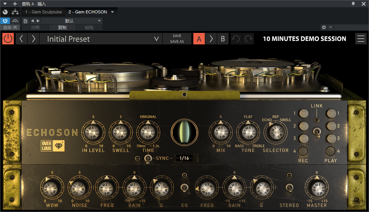Select the A comparison slot

tap(199, 39)
